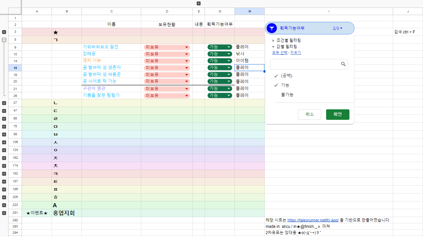Click the 강태공 name cell

pos(111,54)
